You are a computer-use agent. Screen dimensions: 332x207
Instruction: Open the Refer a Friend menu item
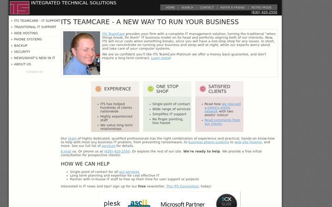(x=232, y=7)
